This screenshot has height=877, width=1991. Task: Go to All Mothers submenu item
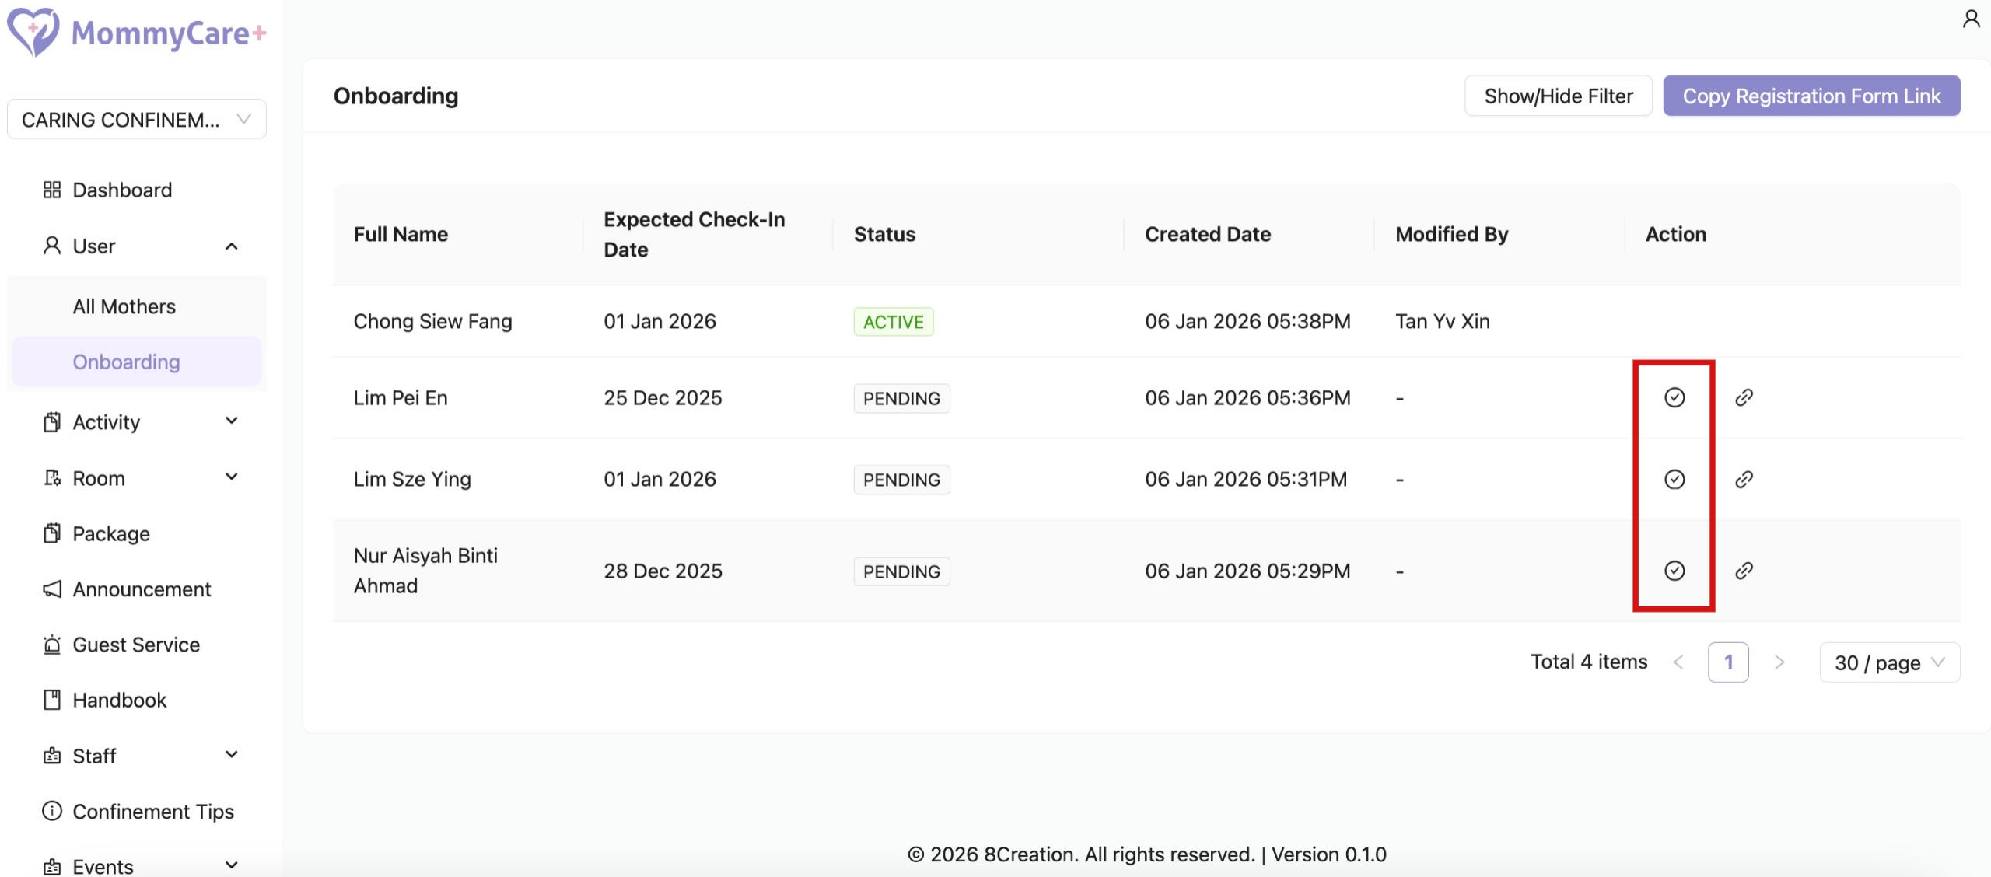[124, 306]
